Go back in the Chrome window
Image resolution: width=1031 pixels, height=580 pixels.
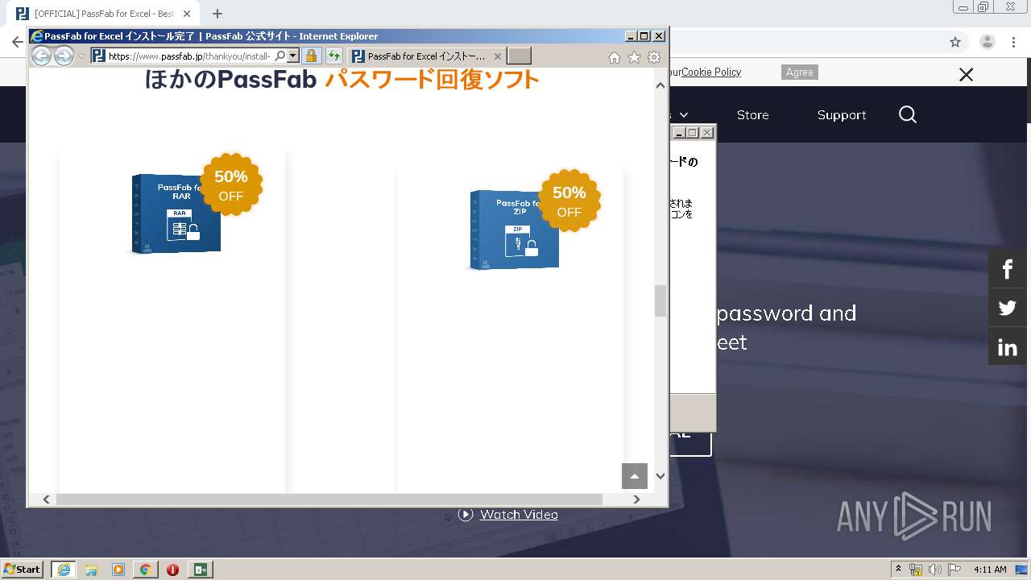(x=17, y=42)
